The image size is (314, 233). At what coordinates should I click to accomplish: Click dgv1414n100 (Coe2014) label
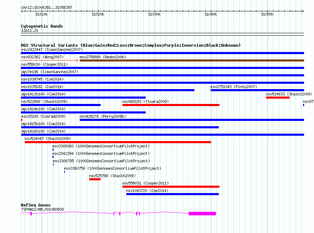(43, 109)
